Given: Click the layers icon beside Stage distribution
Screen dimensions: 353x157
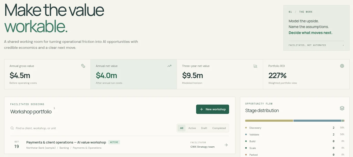Looking at the screenshot, I should [342, 108].
